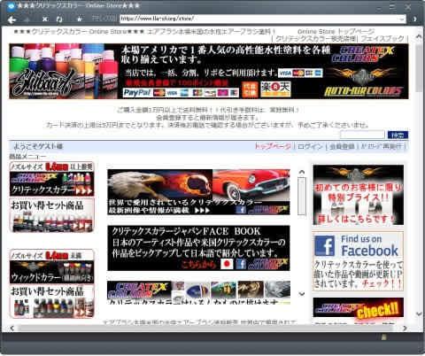Click the greyed-out forward arrow
Image resolution: width=425 pixels, height=356 pixels.
[27, 19]
